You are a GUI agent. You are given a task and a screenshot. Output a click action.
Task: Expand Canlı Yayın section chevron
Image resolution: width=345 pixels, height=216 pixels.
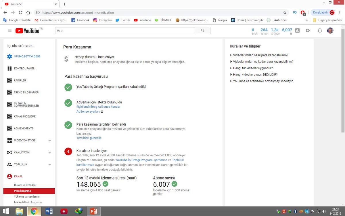[49, 152]
